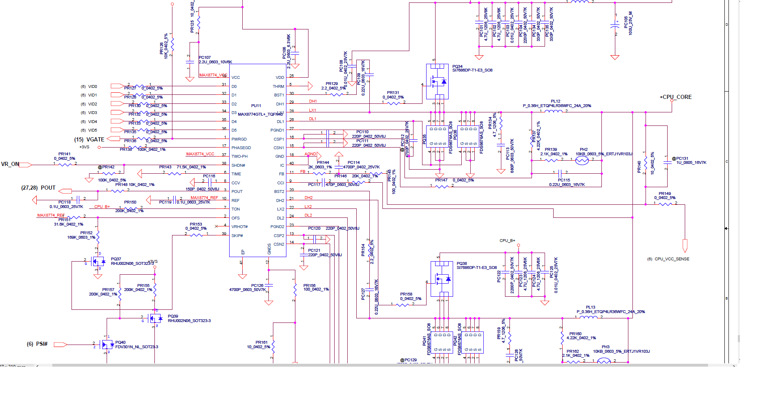Select the PH2 thermistor label
This screenshot has width=782, height=412.
[x=583, y=150]
